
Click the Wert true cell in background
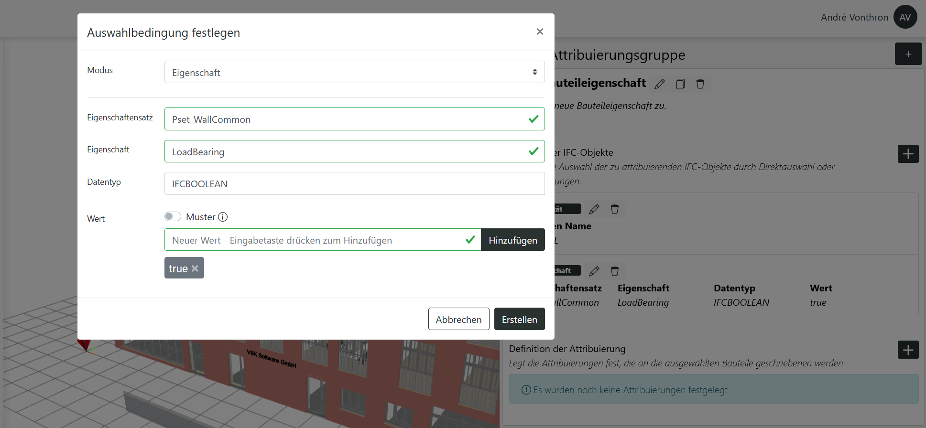(818, 302)
